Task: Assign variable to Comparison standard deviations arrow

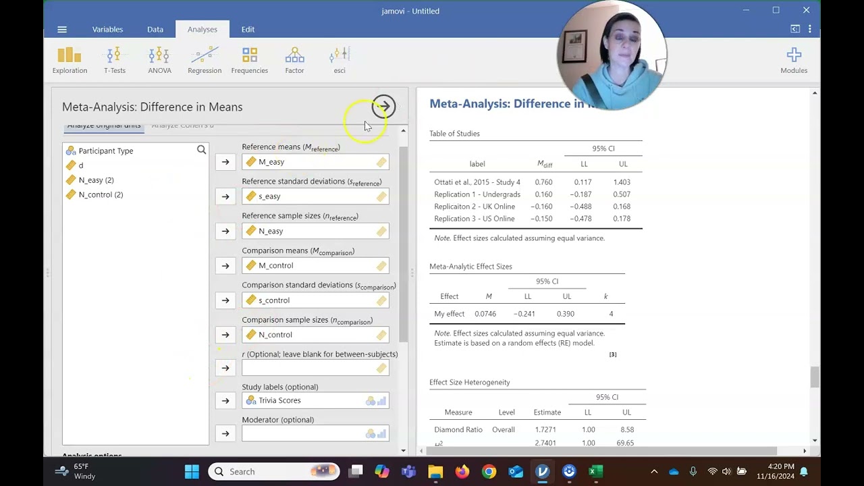Action: point(225,300)
